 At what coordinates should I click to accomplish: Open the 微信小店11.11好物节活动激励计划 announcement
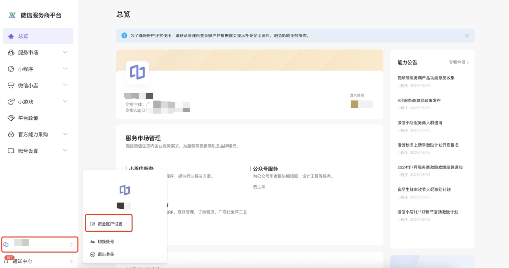[x=428, y=212]
